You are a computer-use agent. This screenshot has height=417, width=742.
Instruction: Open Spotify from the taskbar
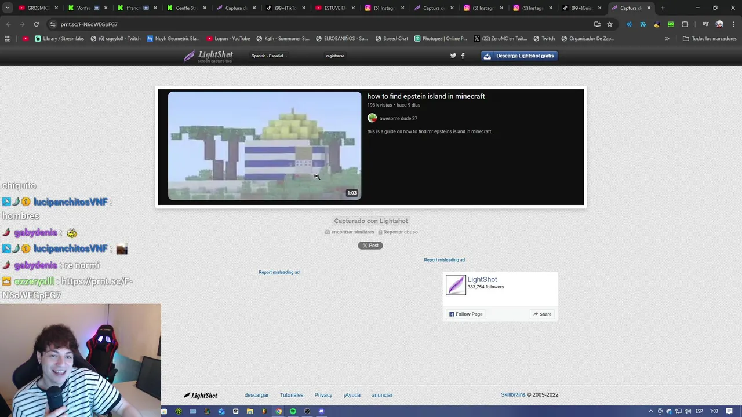pyautogui.click(x=293, y=411)
